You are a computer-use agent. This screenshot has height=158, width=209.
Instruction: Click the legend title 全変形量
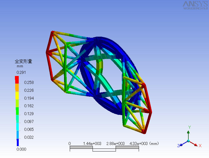[x=23, y=61]
